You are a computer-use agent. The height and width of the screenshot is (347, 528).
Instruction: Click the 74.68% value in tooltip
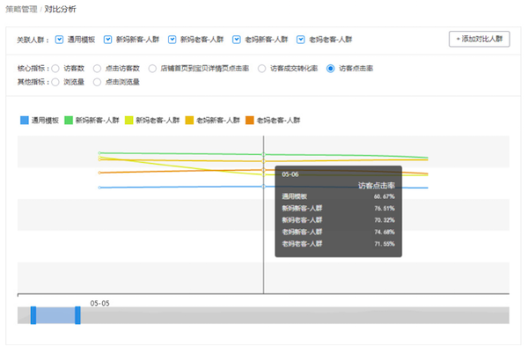point(385,233)
